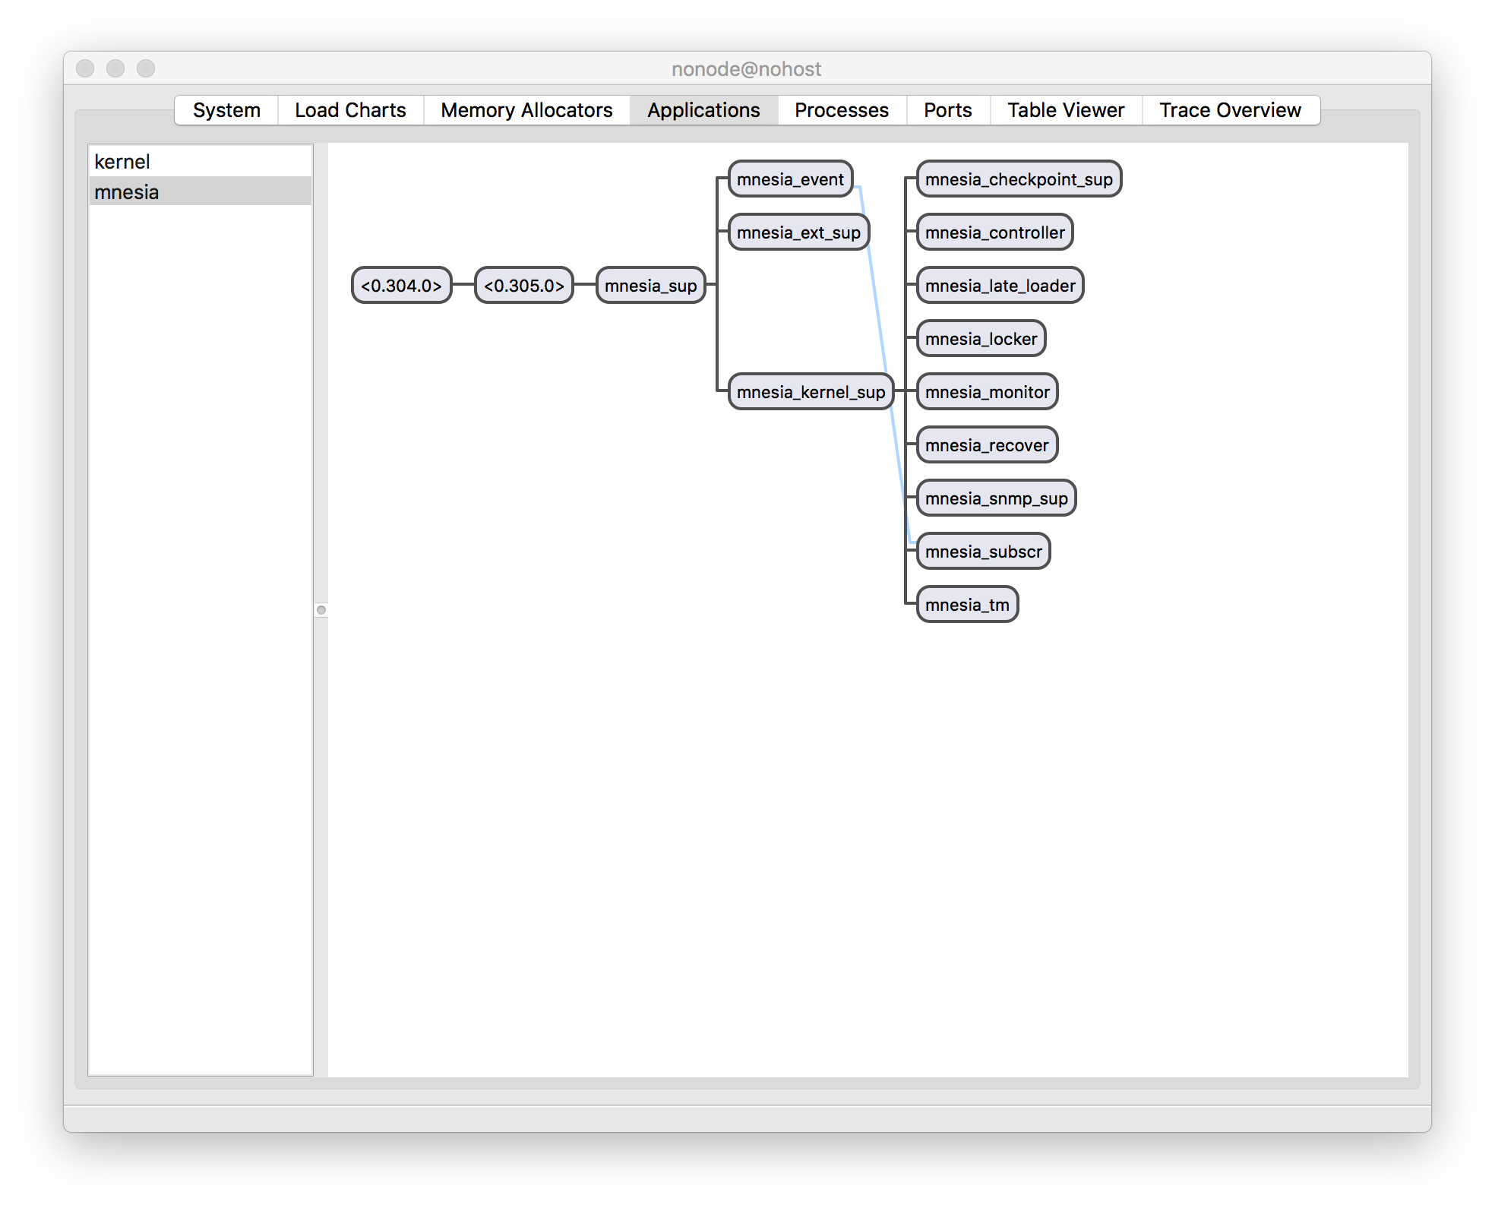Click the <0.304.0> process node

[401, 286]
